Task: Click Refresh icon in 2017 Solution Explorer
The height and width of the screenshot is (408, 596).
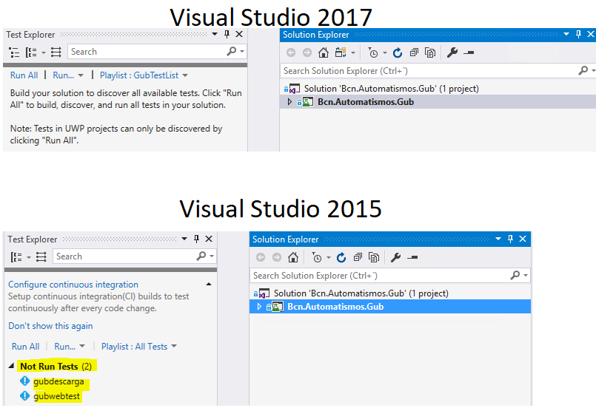Action: pyautogui.click(x=398, y=52)
